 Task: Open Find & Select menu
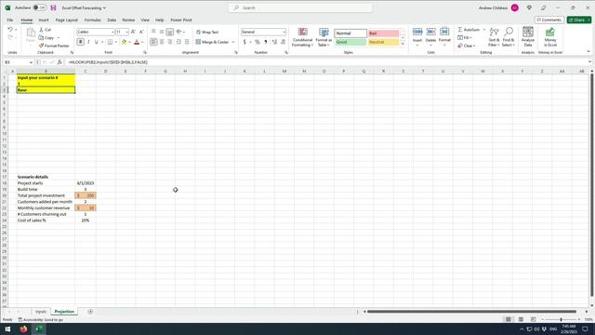click(509, 37)
